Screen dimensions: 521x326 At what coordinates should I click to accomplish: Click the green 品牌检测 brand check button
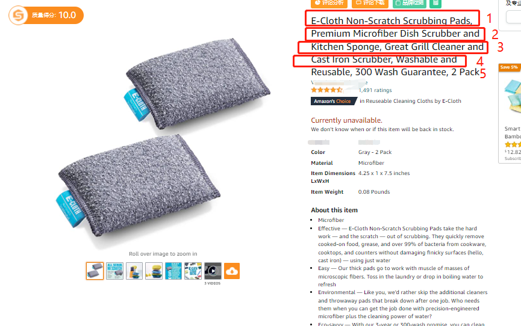tap(410, 4)
